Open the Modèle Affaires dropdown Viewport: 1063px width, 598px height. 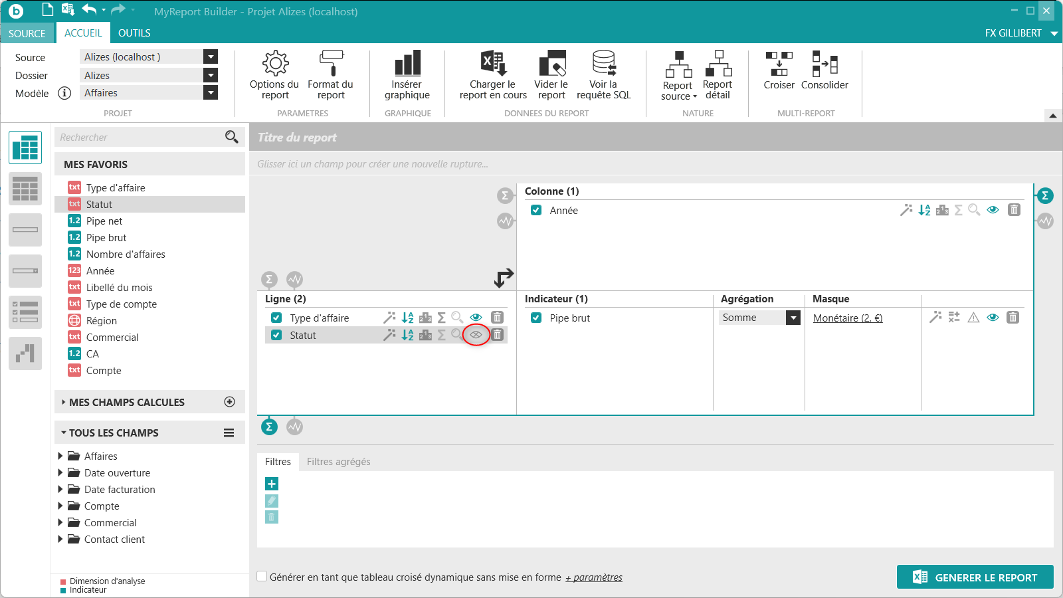tap(211, 93)
